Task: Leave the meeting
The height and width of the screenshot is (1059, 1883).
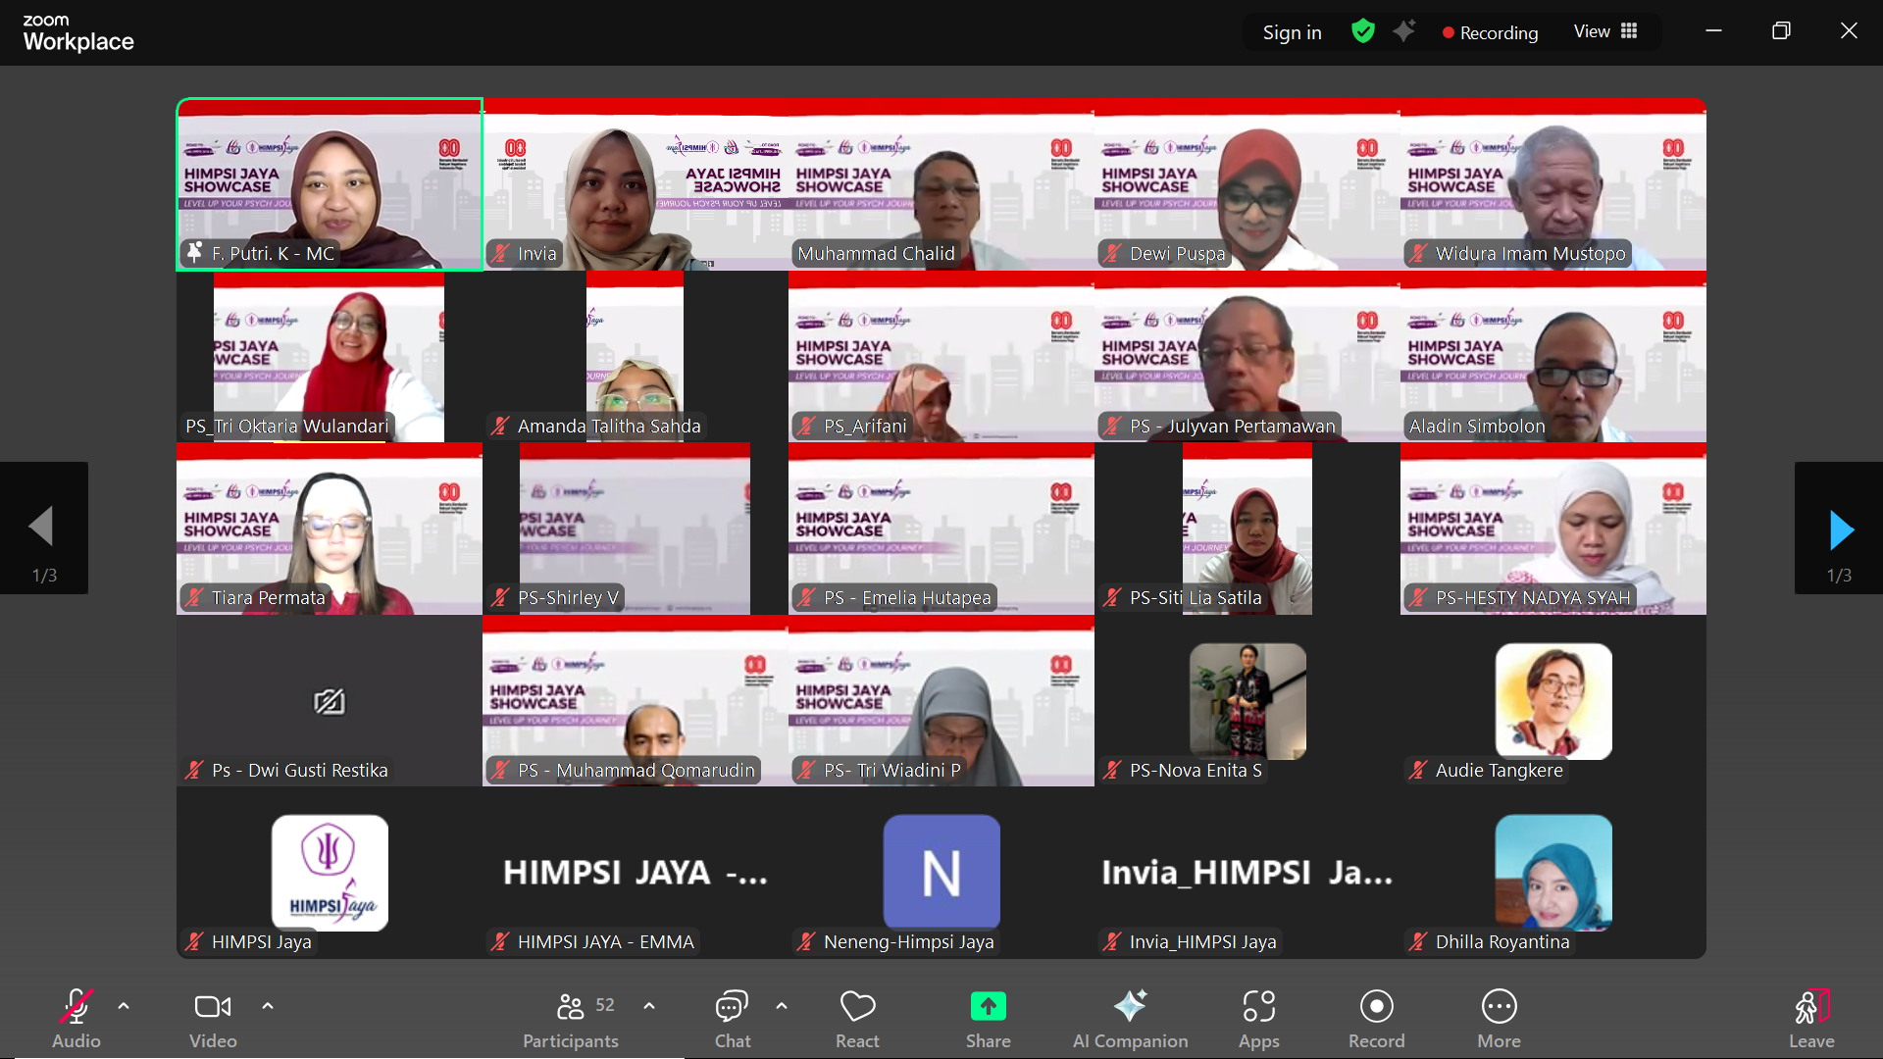Action: (1811, 1020)
